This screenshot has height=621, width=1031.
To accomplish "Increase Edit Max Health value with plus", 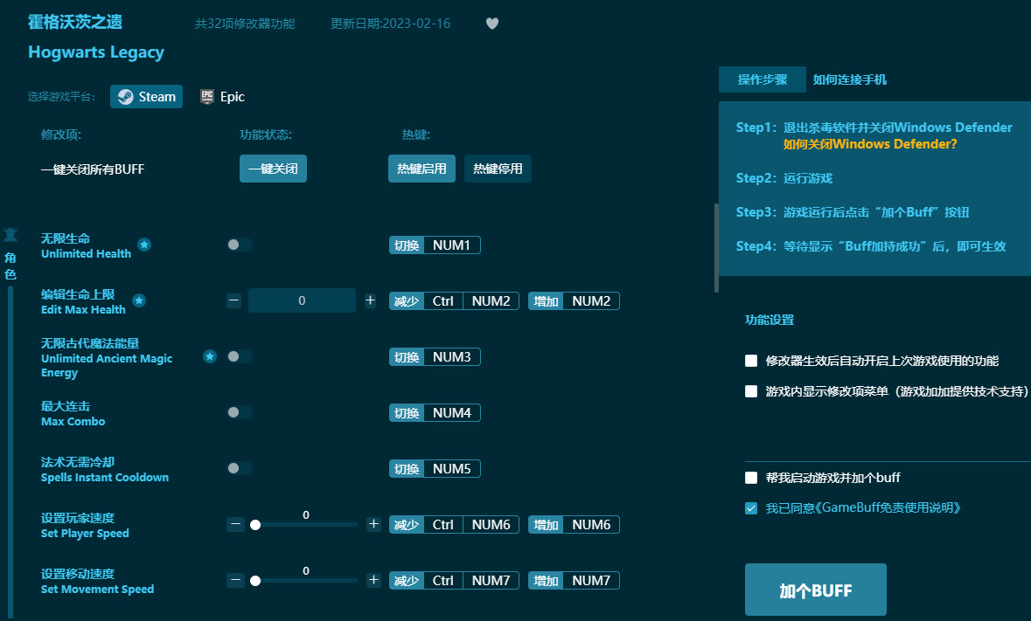I will (x=370, y=300).
